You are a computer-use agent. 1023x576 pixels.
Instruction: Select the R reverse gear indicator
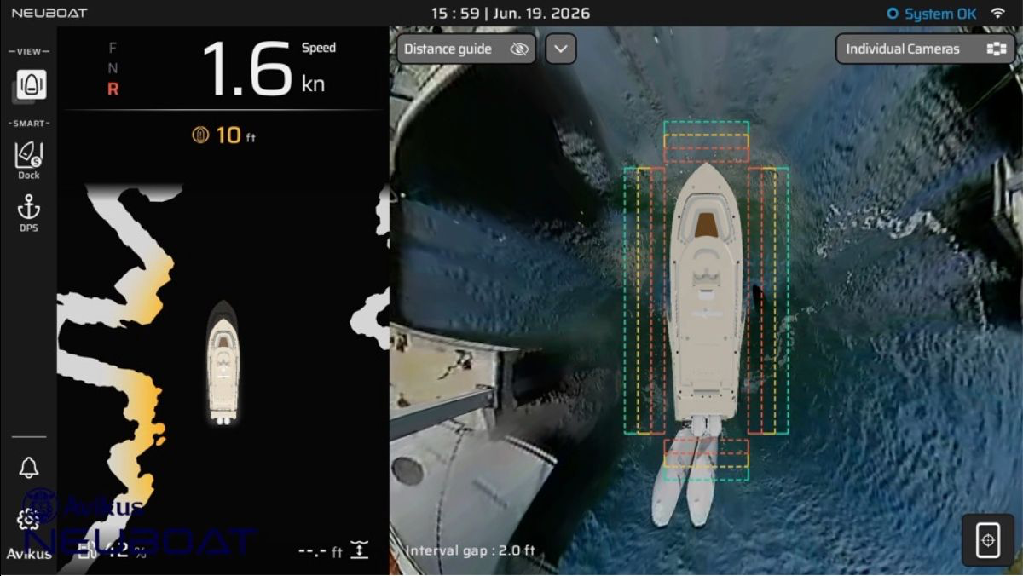coord(113,89)
